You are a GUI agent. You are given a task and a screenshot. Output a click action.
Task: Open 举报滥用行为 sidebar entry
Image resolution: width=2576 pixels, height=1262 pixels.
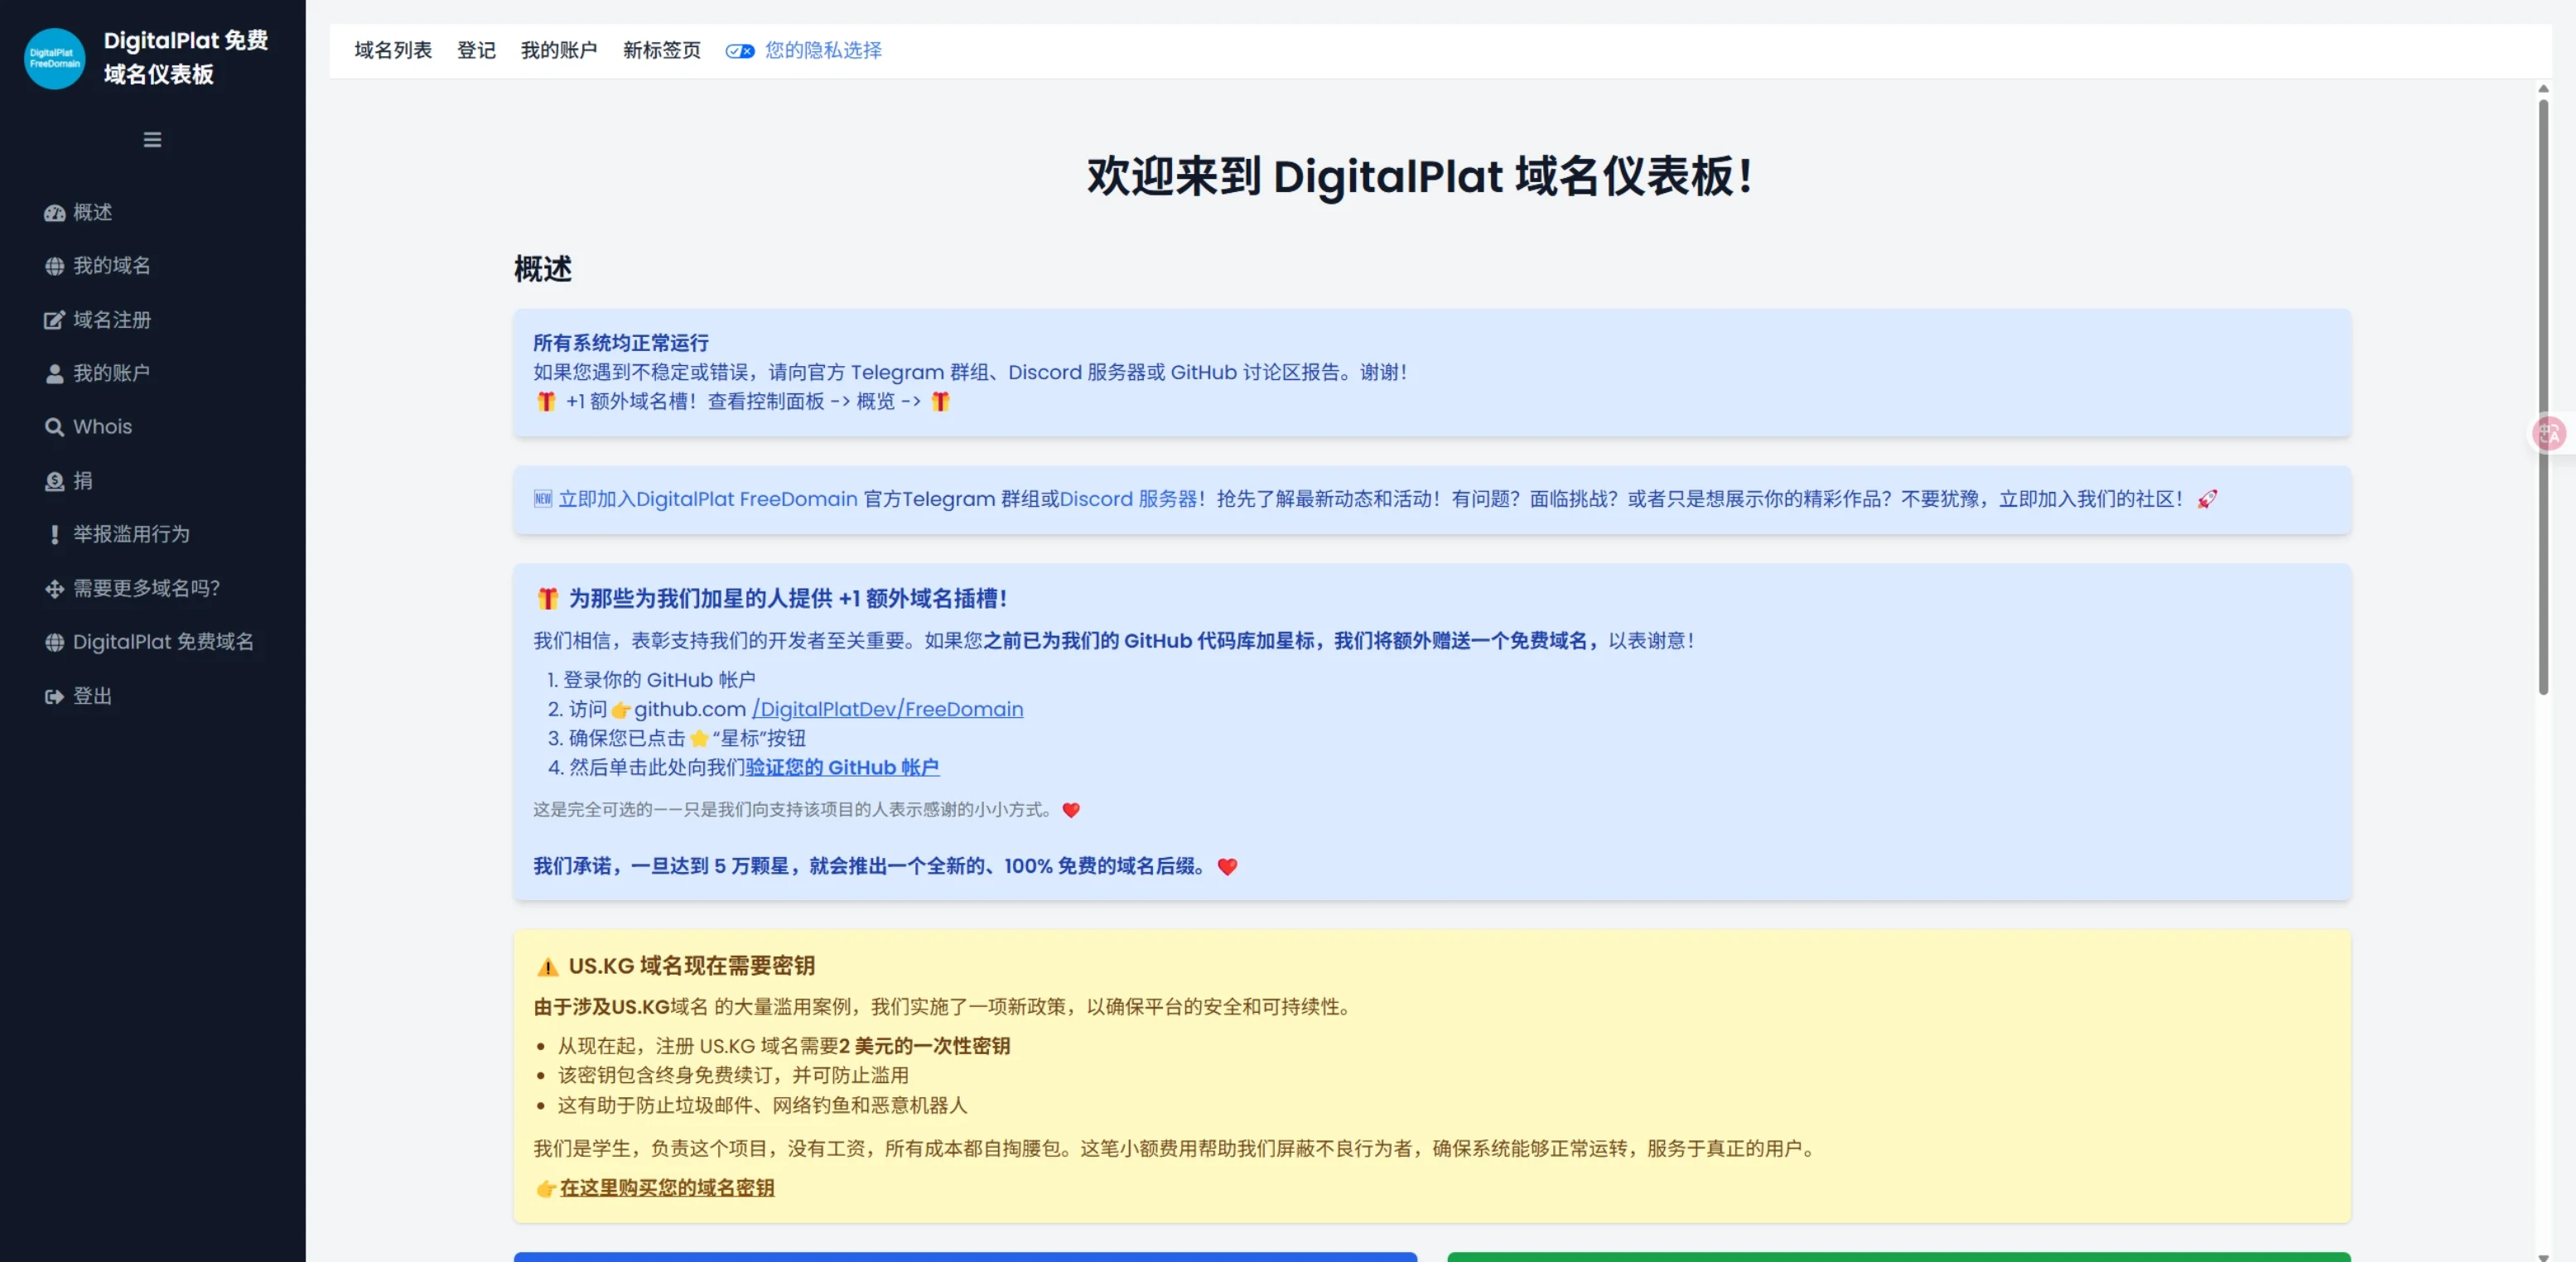tap(117, 534)
